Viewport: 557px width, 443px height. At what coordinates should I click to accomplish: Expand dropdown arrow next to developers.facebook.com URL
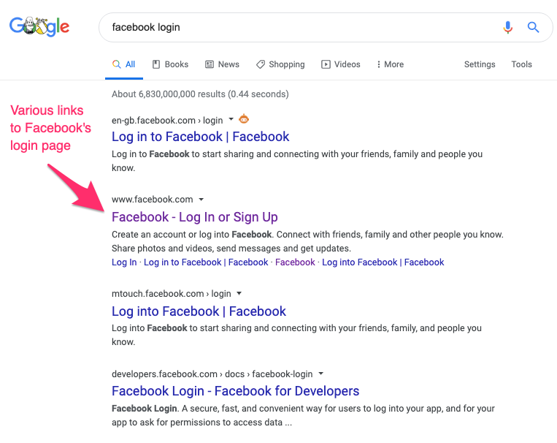click(320, 374)
